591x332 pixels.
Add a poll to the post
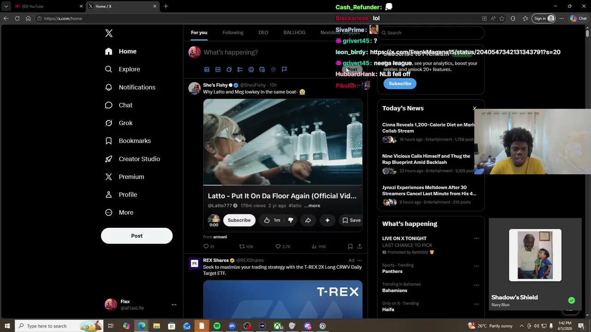pyautogui.click(x=240, y=70)
